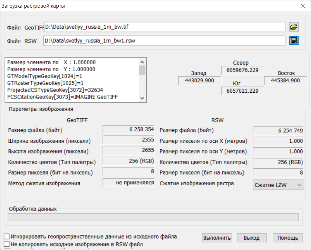Screen dimensions: 311x250
Task: Open the GeoTIFF file browse folder icon
Action: [x=294, y=27]
